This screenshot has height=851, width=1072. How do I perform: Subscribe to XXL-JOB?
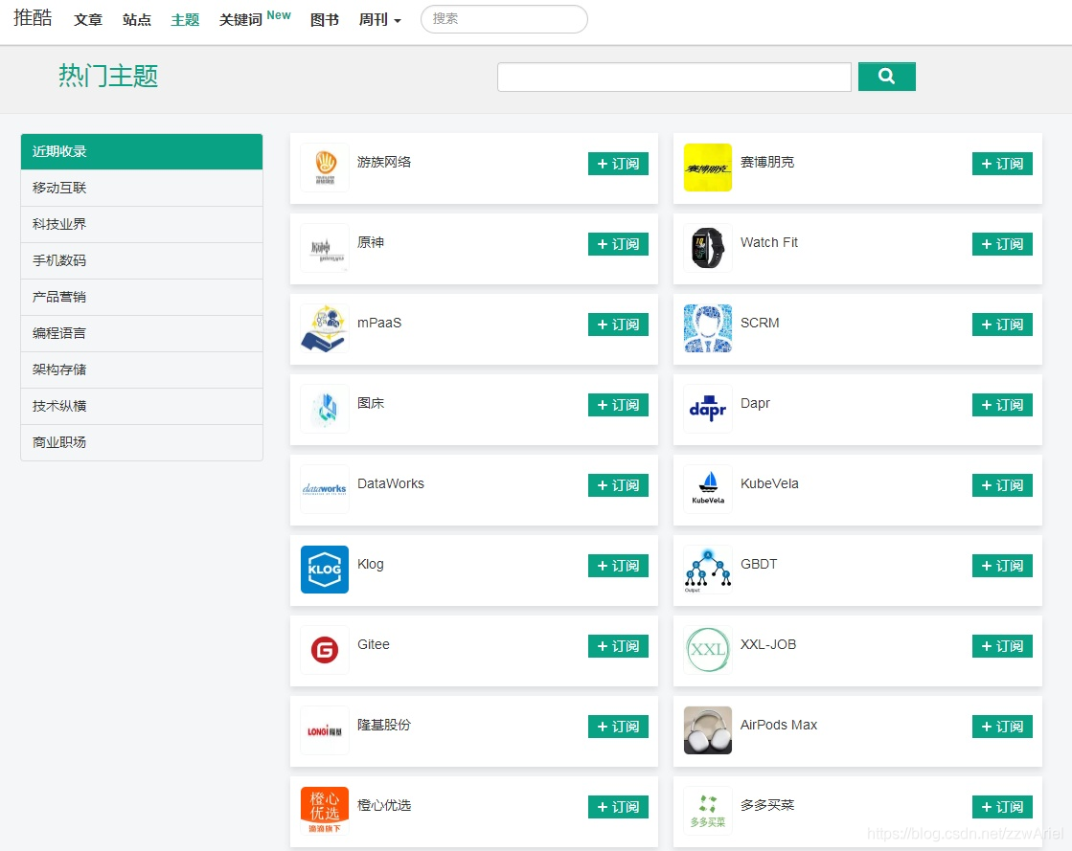click(x=1002, y=646)
